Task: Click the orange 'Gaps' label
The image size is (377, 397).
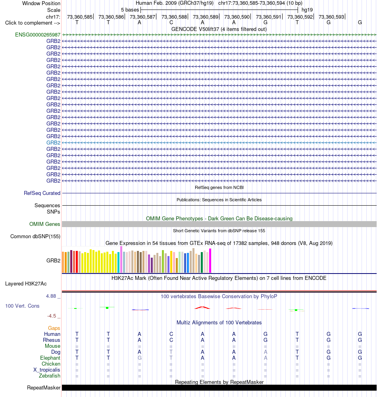Action: click(x=54, y=328)
